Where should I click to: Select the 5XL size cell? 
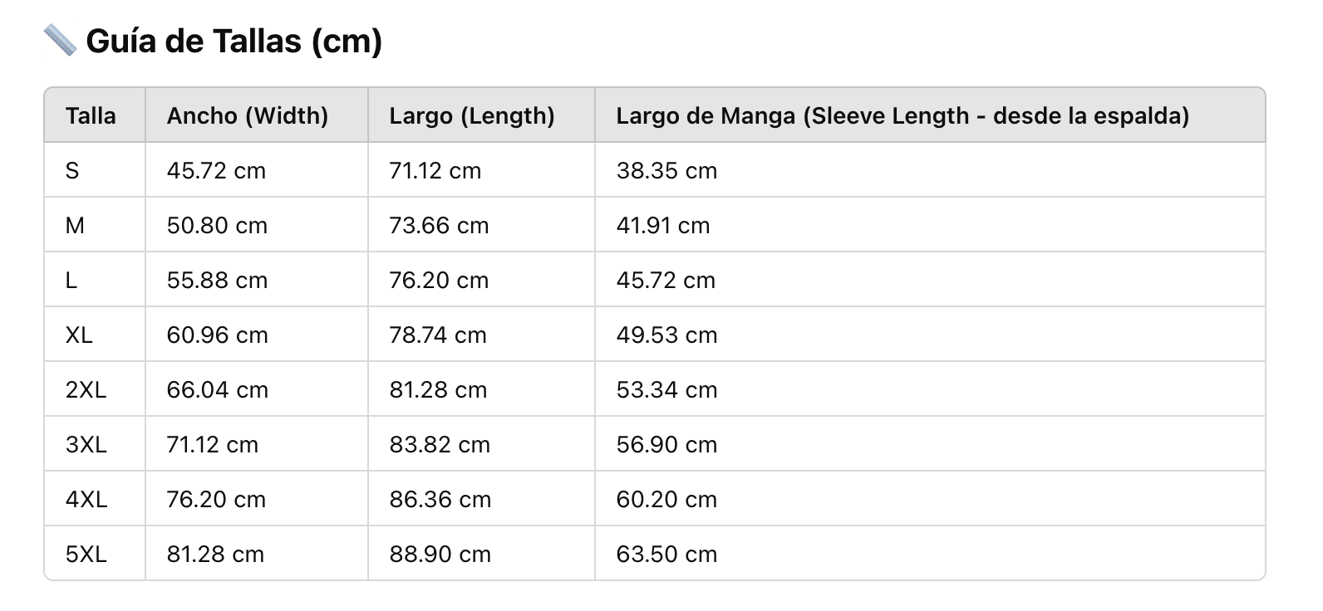pos(86,554)
